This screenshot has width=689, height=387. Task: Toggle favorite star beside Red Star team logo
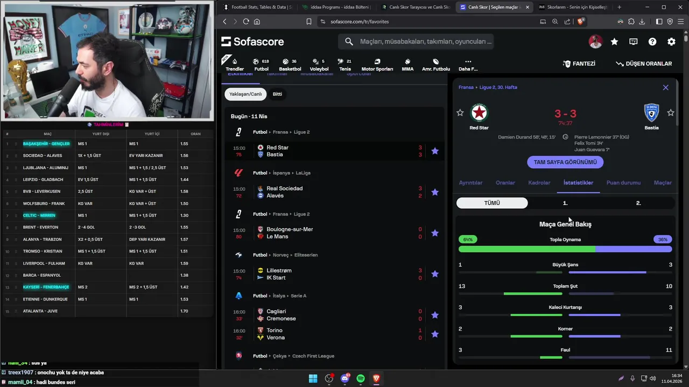tap(460, 112)
